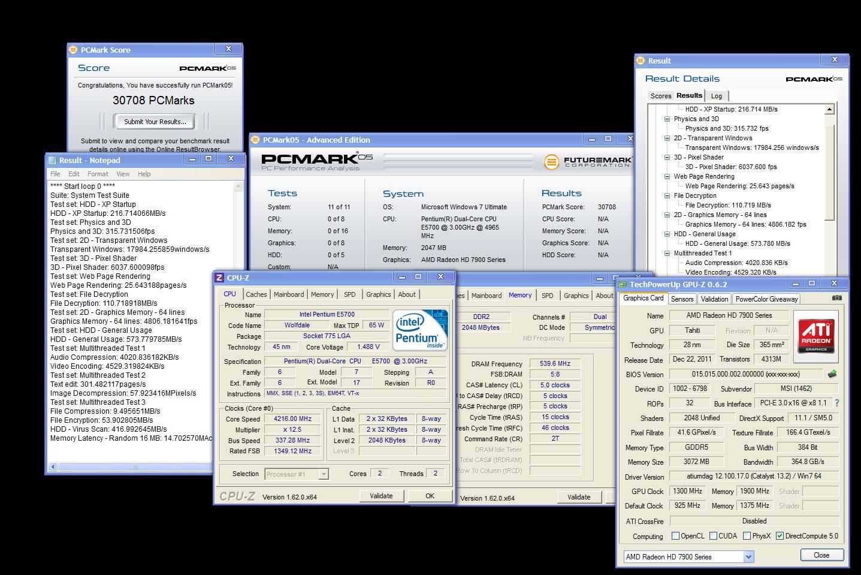This screenshot has width=861, height=575.
Task: Click the CPU-Z title bar Z icon
Action: tap(219, 278)
